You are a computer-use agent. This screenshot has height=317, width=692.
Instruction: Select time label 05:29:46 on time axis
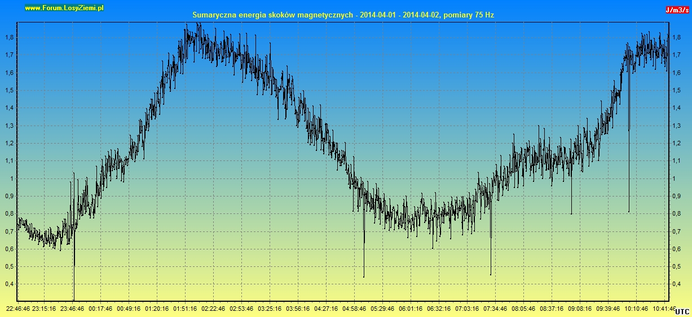[x=382, y=309]
